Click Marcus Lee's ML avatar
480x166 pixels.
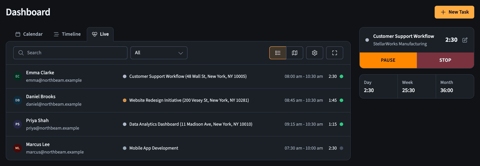point(17,148)
